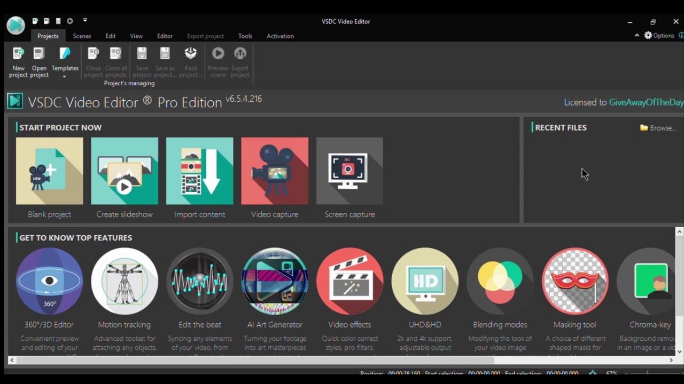684x384 pixels.
Task: Open the View ribbon tab
Action: pyautogui.click(x=136, y=36)
